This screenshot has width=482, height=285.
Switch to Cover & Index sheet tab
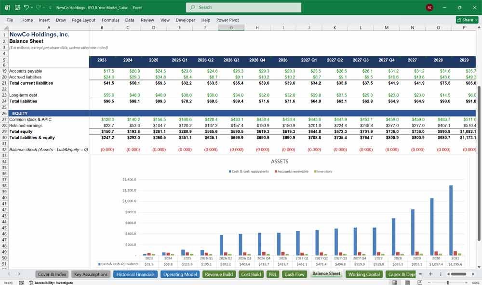click(52, 274)
